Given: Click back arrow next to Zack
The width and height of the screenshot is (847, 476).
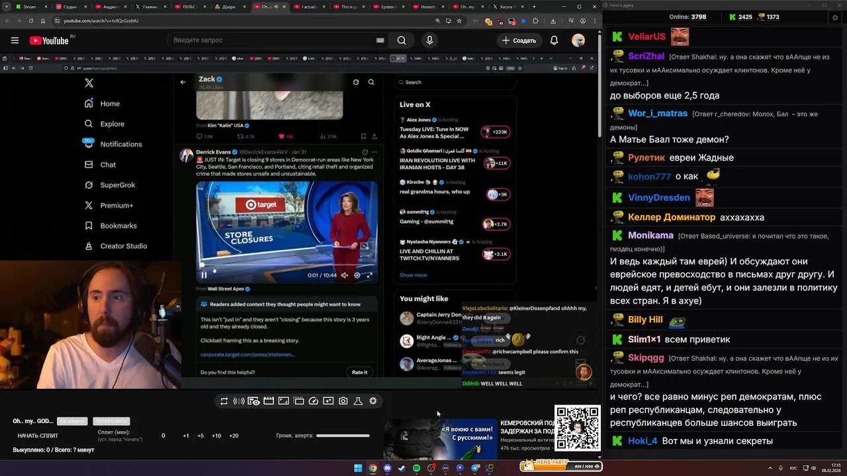Looking at the screenshot, I should [183, 82].
